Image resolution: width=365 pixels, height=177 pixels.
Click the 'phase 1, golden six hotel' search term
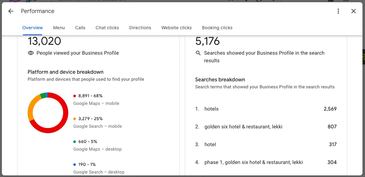coord(253,162)
